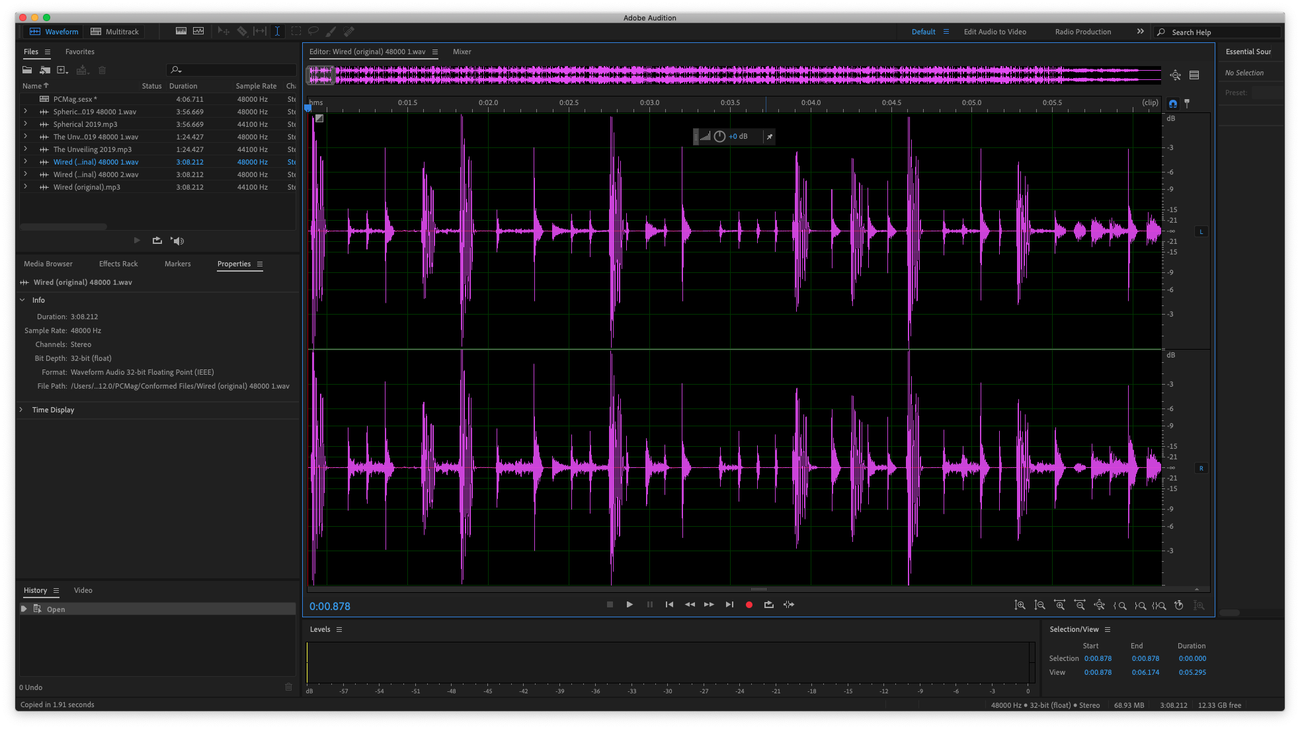Toggle the zoom reset timer icon
1300x729 pixels.
[x=1178, y=605]
